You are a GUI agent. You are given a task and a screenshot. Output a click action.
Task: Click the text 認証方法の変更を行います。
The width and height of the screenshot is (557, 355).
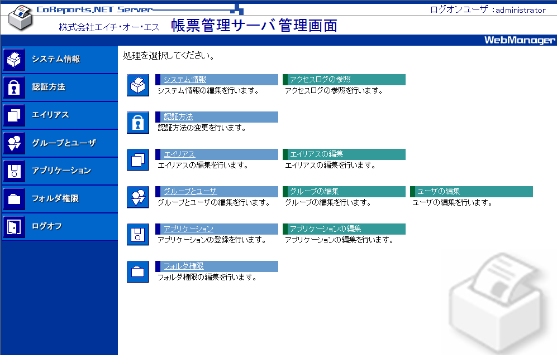[202, 128]
